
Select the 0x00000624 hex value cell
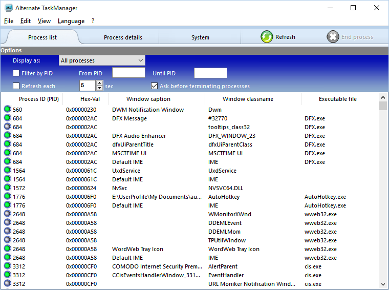[x=81, y=188]
